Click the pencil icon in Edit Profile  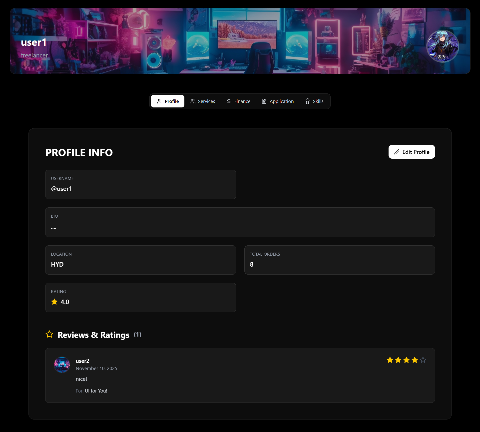coord(397,152)
